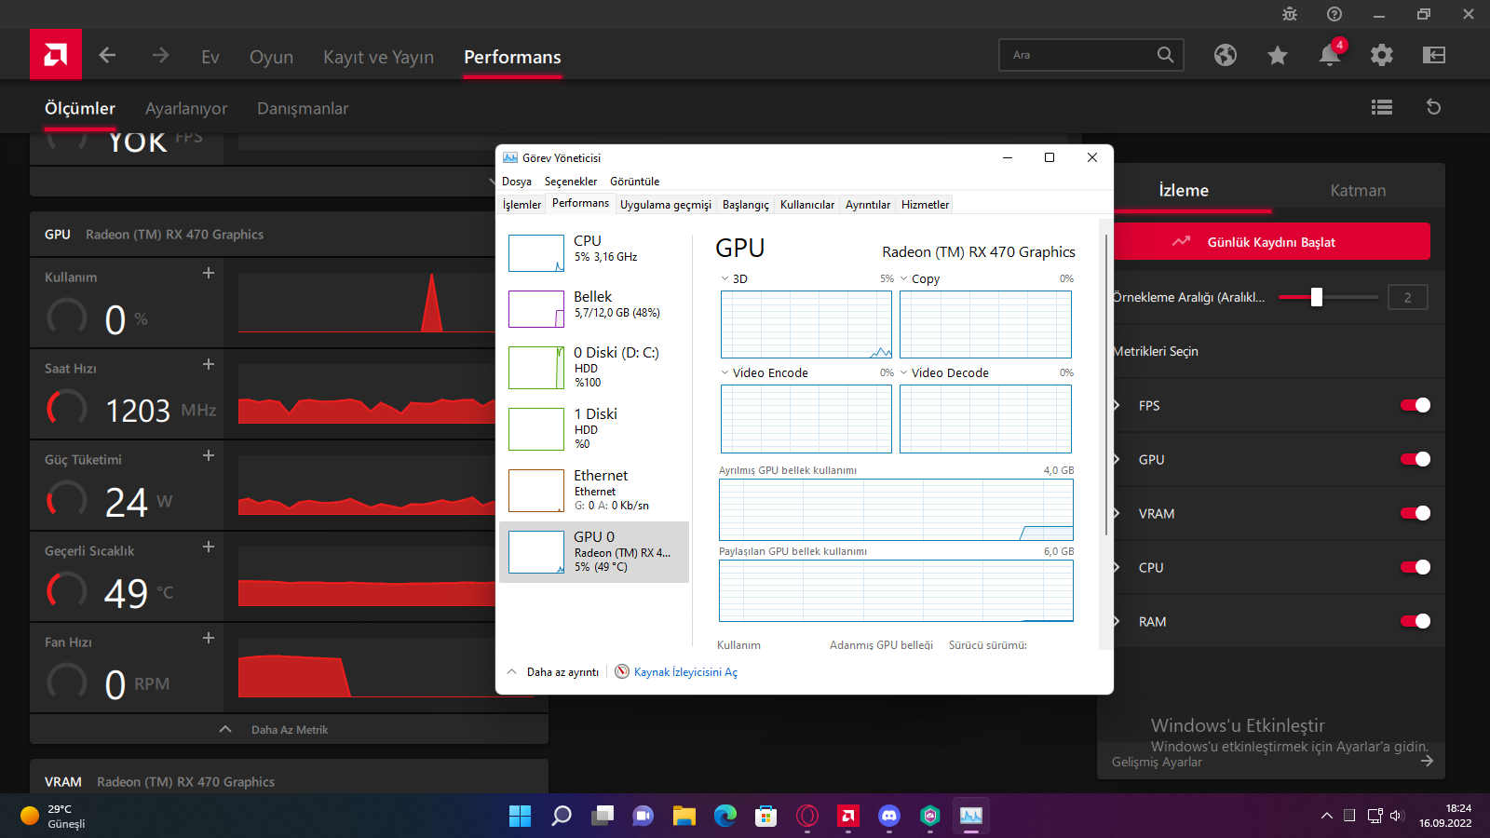Collapse with Daha Az Metrik chevron
Image resolution: width=1490 pixels, height=838 pixels.
(225, 729)
